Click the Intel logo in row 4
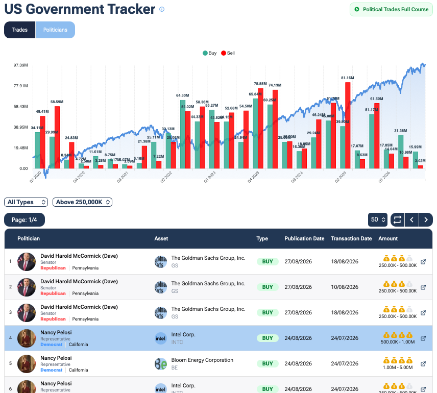 click(160, 338)
